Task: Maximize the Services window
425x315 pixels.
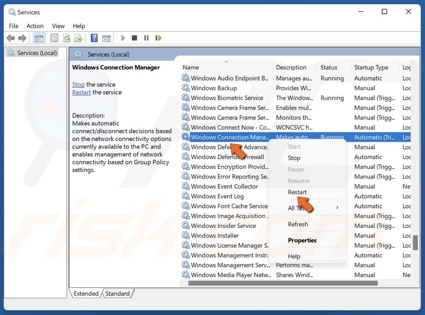Action: [384, 12]
